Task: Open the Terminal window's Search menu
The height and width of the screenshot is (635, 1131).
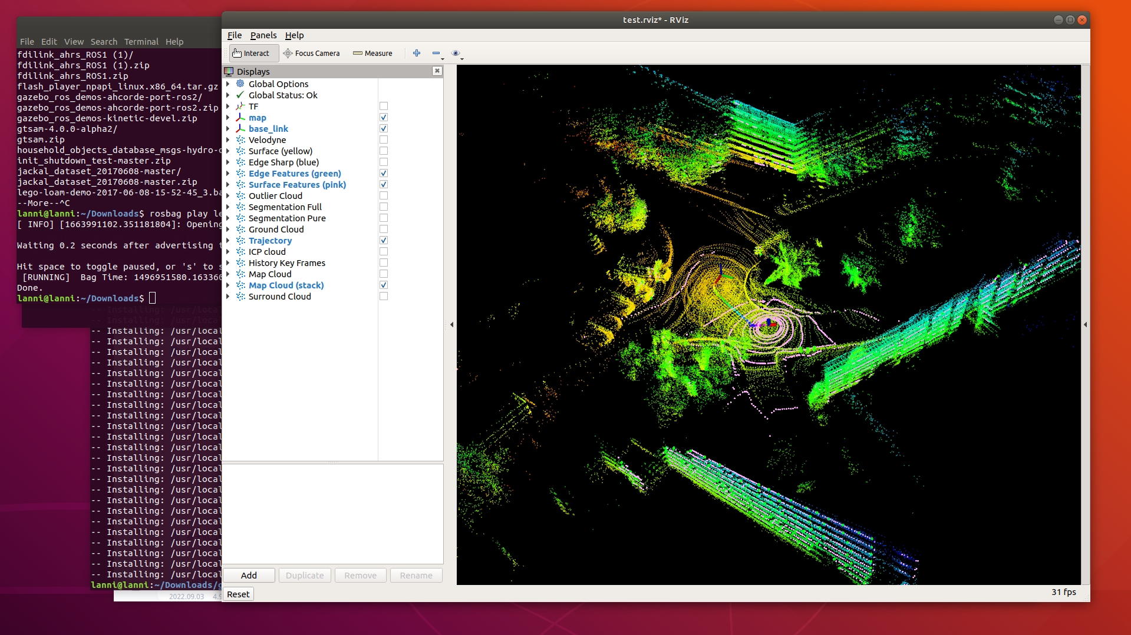Action: point(104,42)
